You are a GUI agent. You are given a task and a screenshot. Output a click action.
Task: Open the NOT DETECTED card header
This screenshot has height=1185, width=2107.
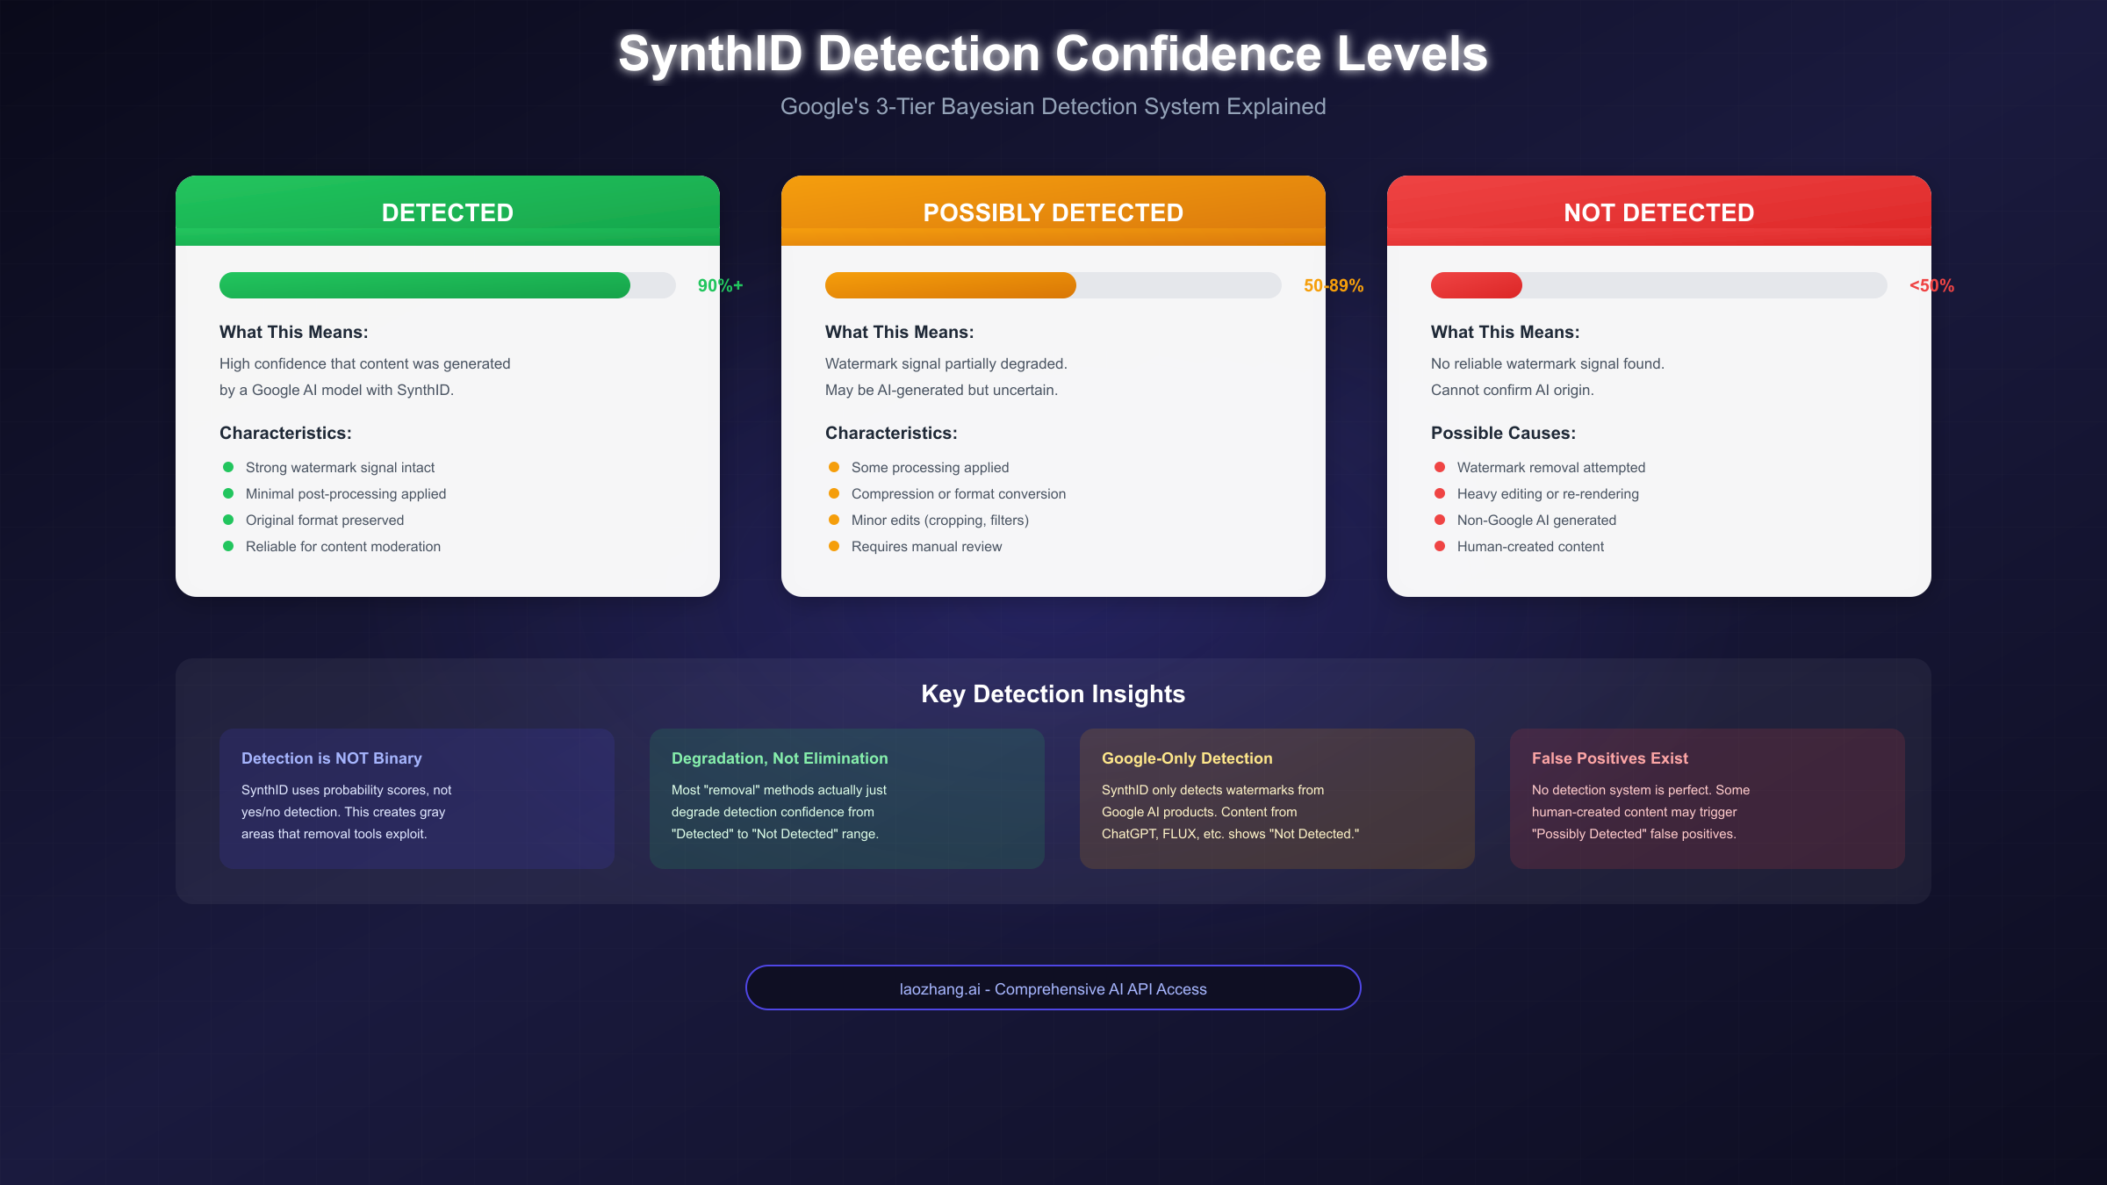tap(1658, 212)
